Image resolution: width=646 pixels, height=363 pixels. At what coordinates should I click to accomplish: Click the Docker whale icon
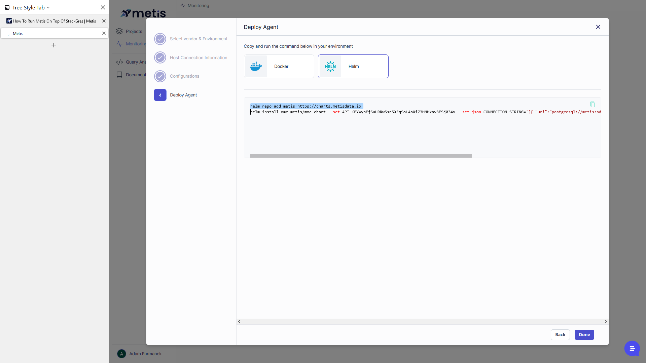click(x=256, y=67)
